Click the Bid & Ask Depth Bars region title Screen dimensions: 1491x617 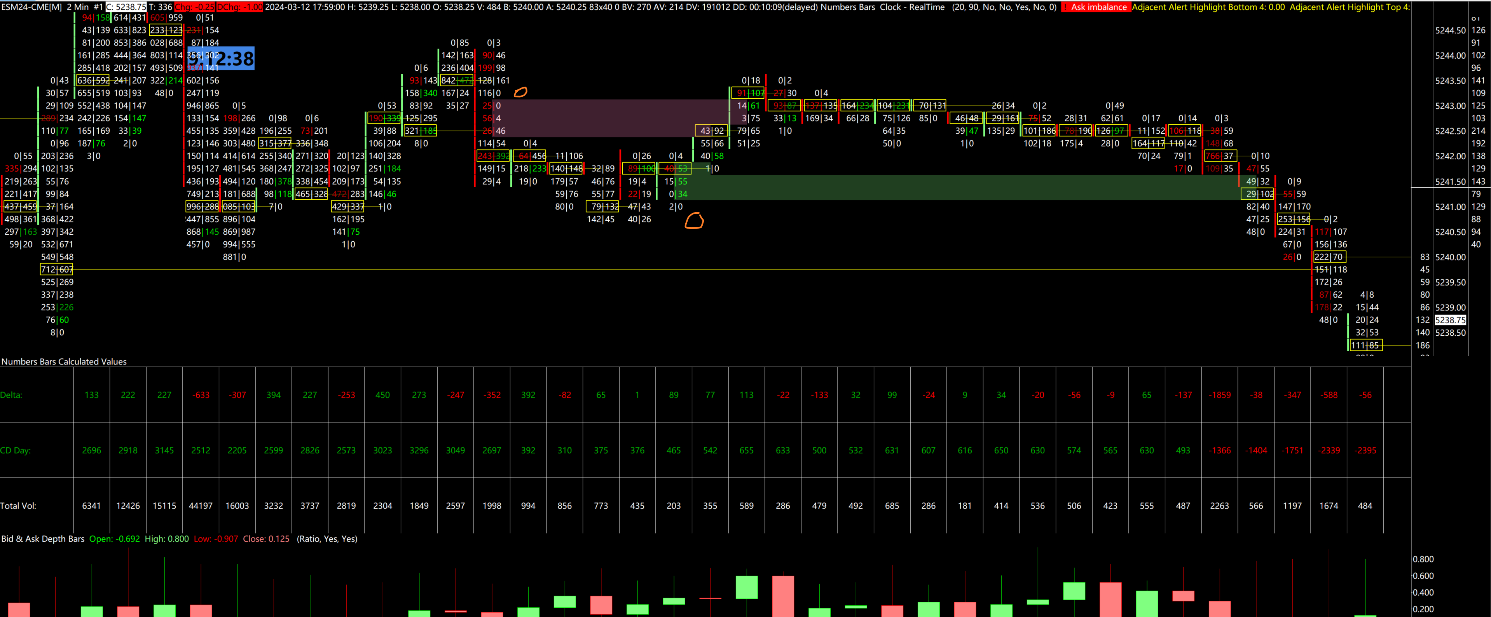(x=43, y=539)
